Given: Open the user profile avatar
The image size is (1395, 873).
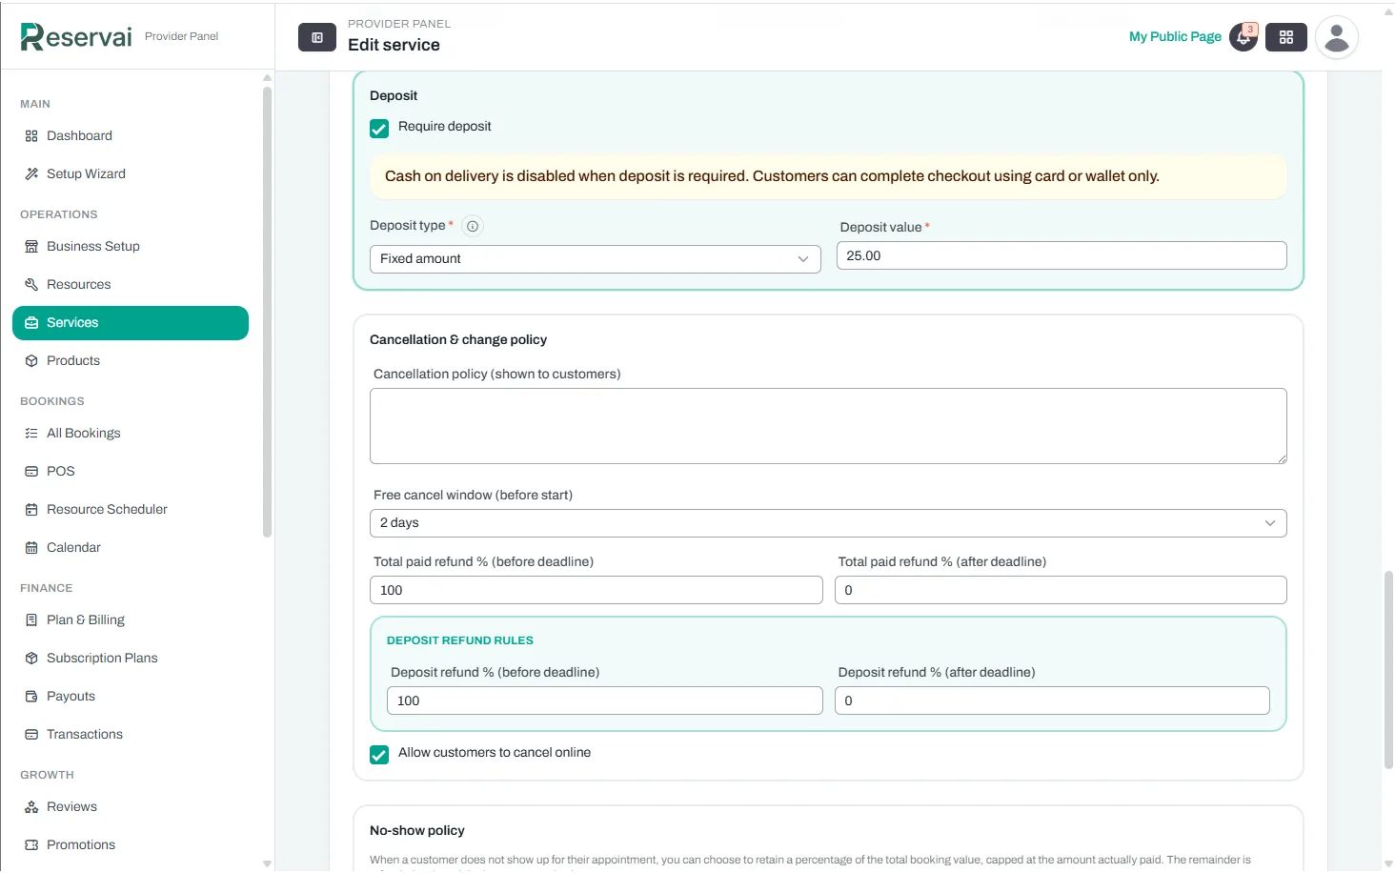Looking at the screenshot, I should point(1337,37).
